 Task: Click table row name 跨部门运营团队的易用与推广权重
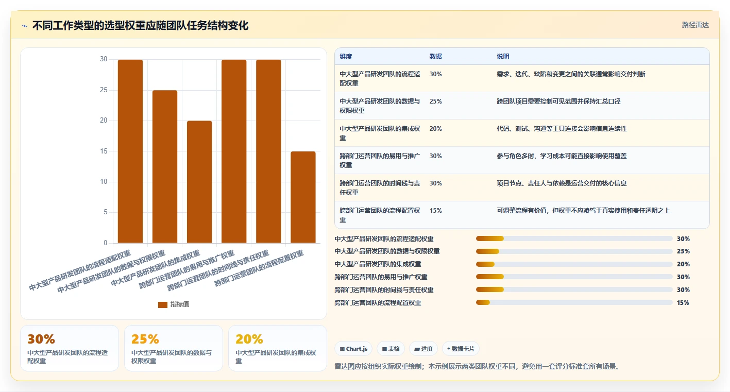[380, 161]
